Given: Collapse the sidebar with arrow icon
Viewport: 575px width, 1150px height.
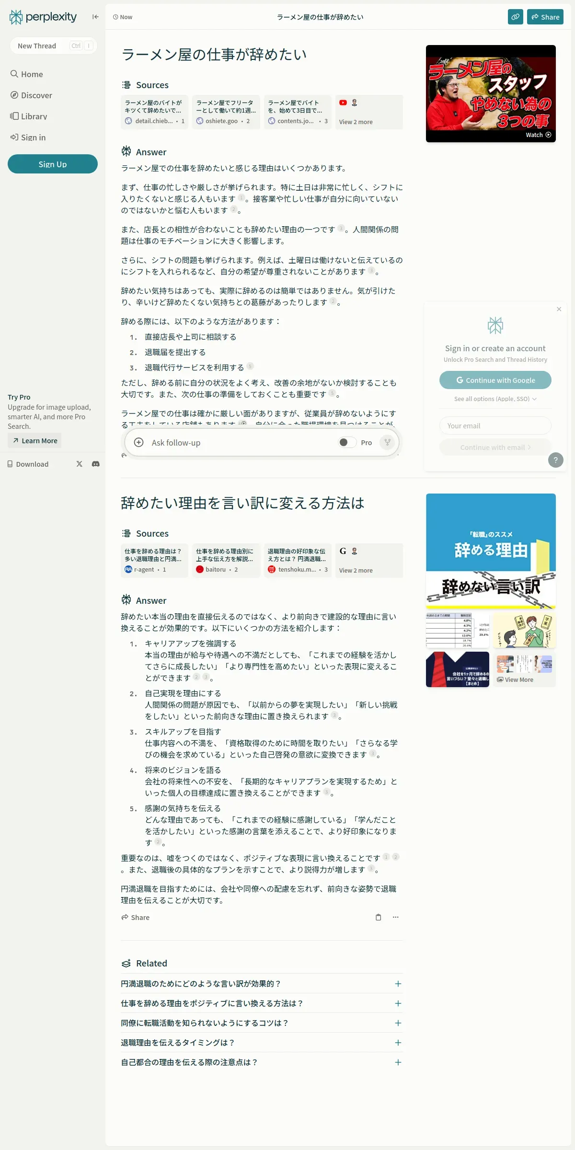Looking at the screenshot, I should click(x=95, y=17).
